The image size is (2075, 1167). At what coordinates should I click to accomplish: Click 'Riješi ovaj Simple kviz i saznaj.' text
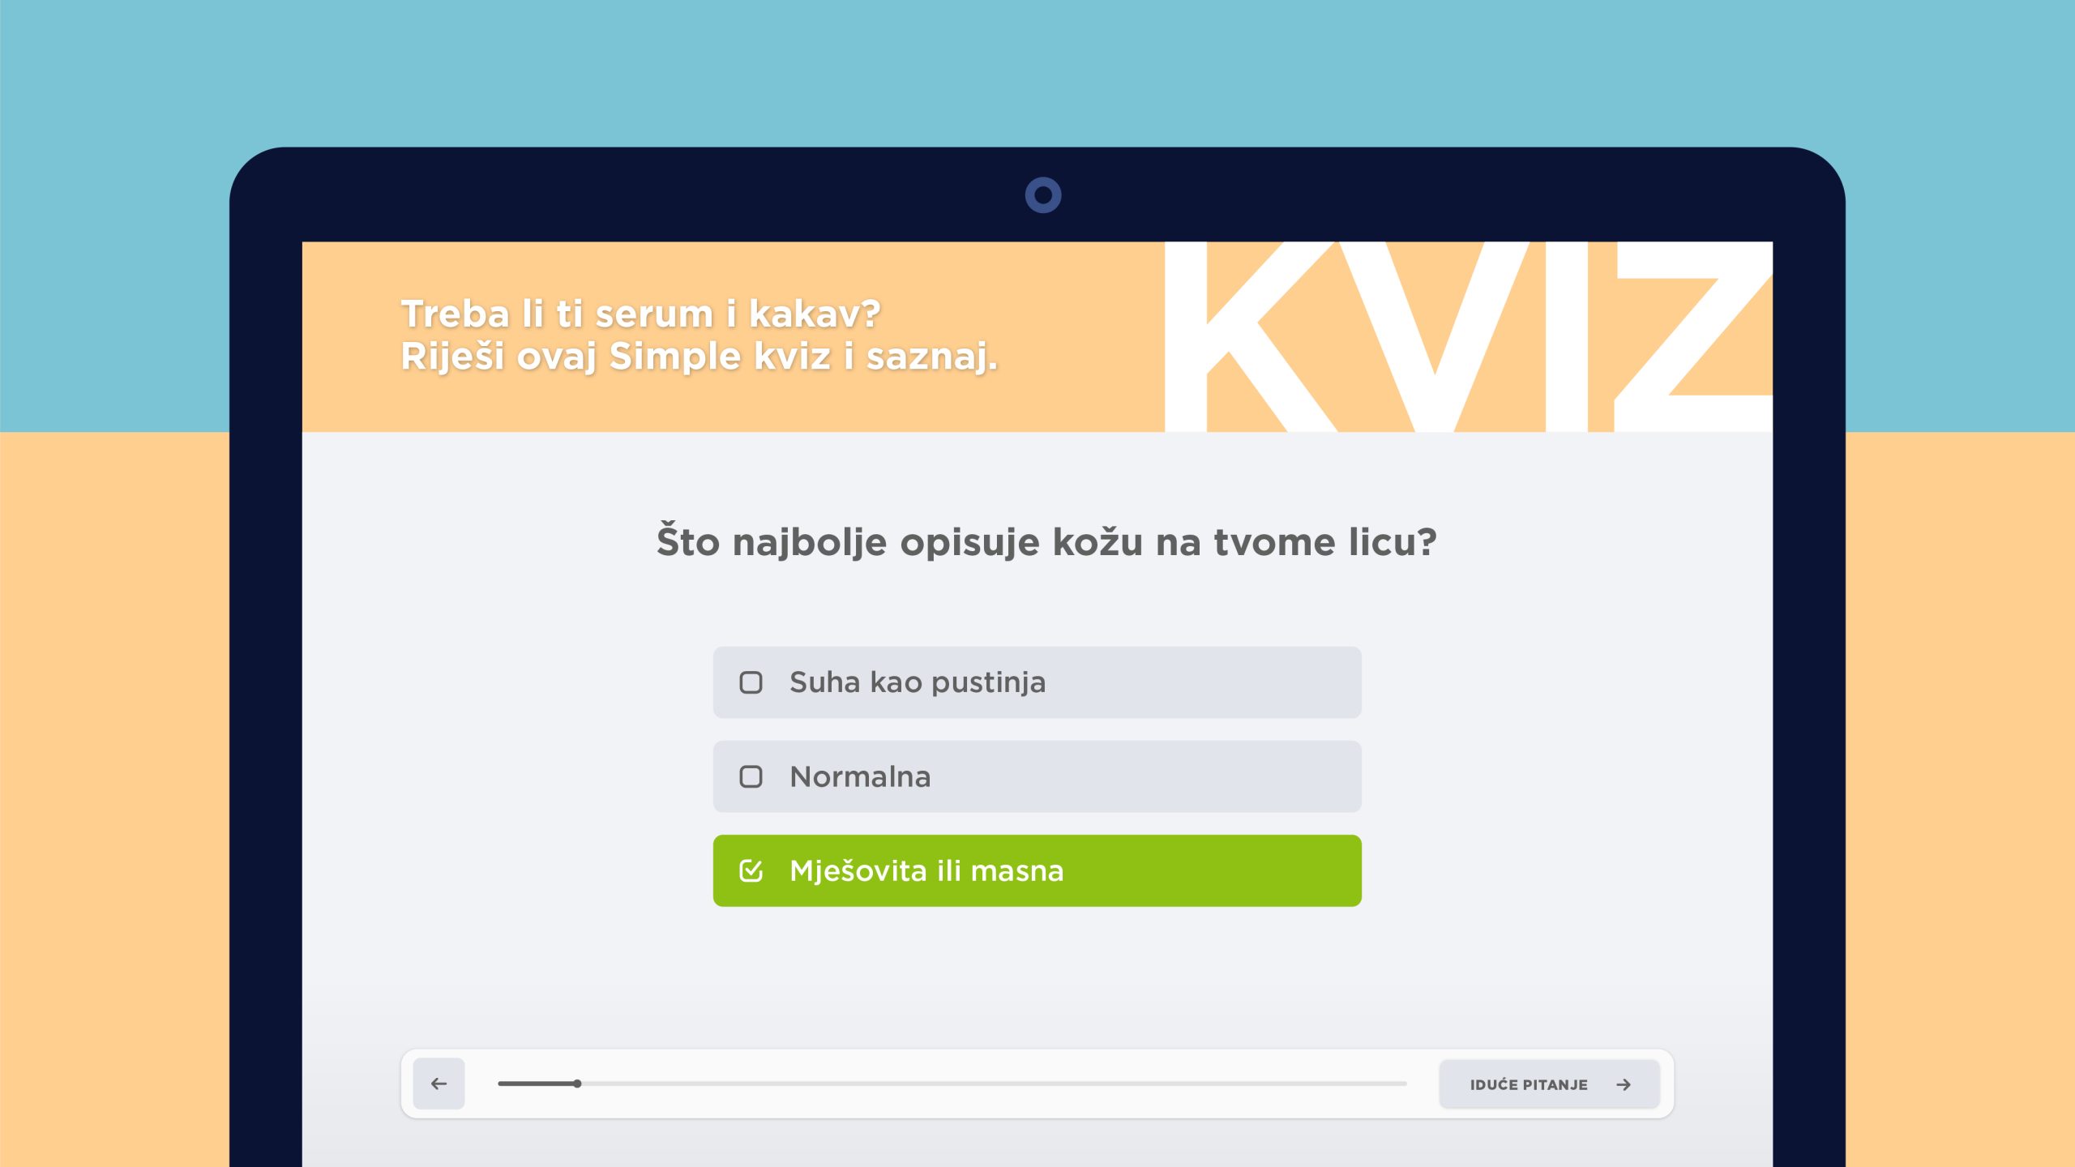pyautogui.click(x=699, y=357)
